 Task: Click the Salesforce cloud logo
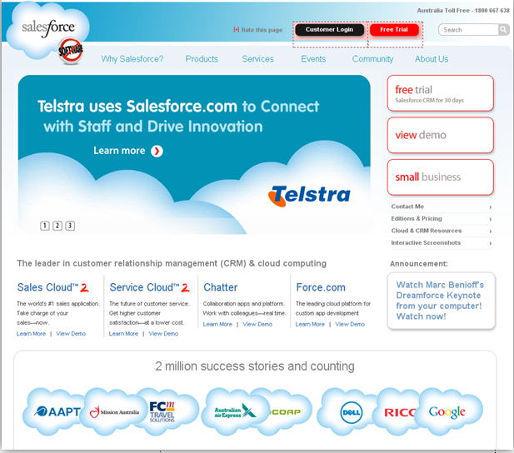(47, 29)
